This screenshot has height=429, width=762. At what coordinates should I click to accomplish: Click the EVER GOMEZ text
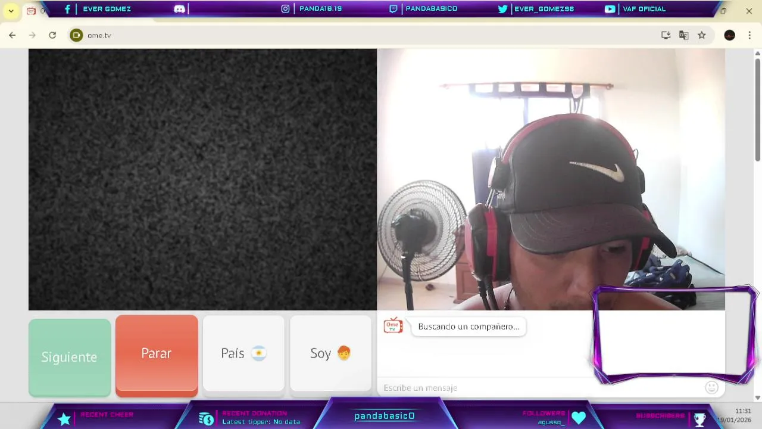pyautogui.click(x=107, y=9)
